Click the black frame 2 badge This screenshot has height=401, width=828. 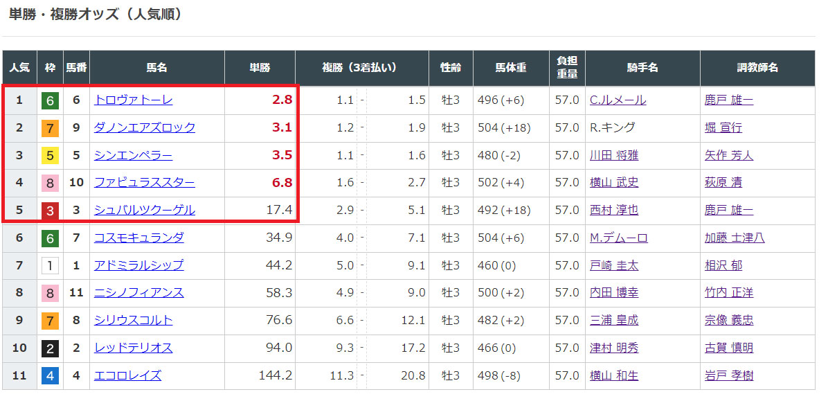pos(50,348)
